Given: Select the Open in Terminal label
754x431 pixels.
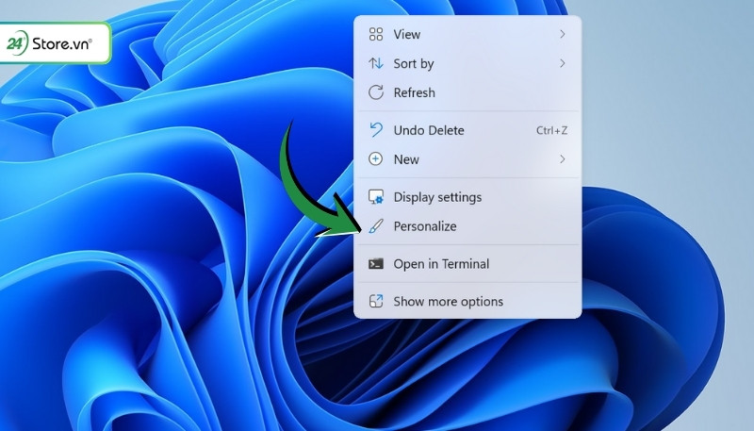Looking at the screenshot, I should [x=441, y=264].
